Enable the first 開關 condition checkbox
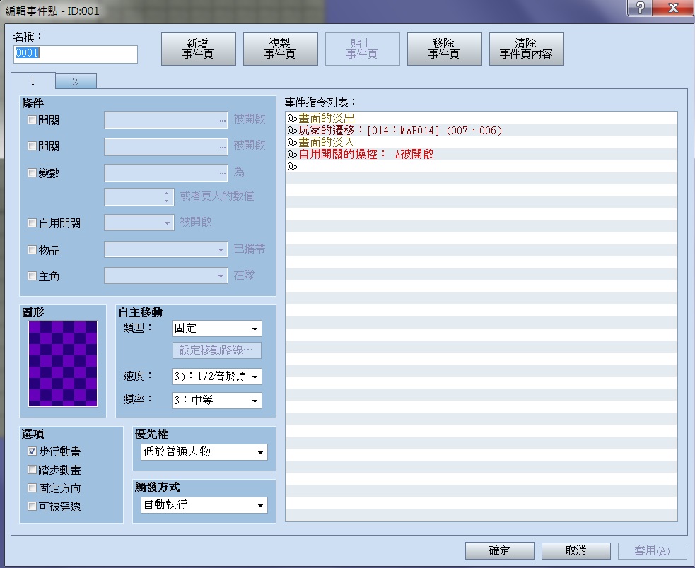Screen dimensions: 695x568 pyautogui.click(x=32, y=119)
